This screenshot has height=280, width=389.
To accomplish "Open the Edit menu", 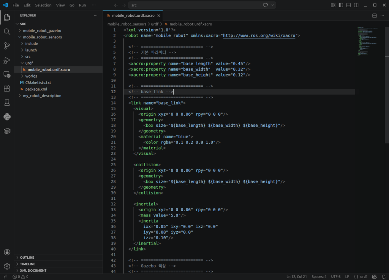I will point(27,5).
